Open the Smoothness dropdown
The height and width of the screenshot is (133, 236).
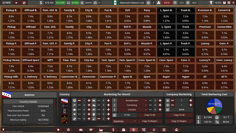coord(132,100)
